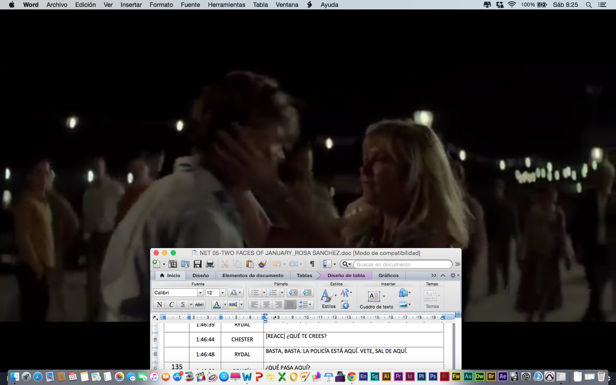Align paragraph text right
The height and width of the screenshot is (385, 616).
[x=279, y=304]
